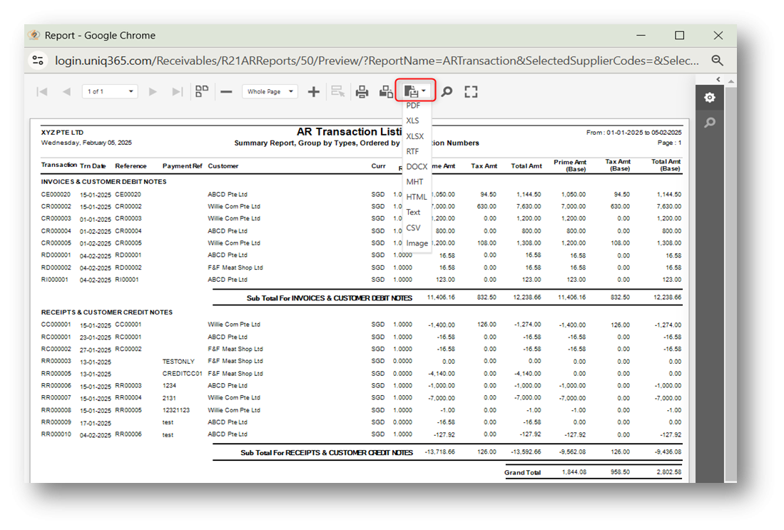This screenshot has width=784, height=530.
Task: Click transaction RI000001 row code
Action: [x=54, y=280]
